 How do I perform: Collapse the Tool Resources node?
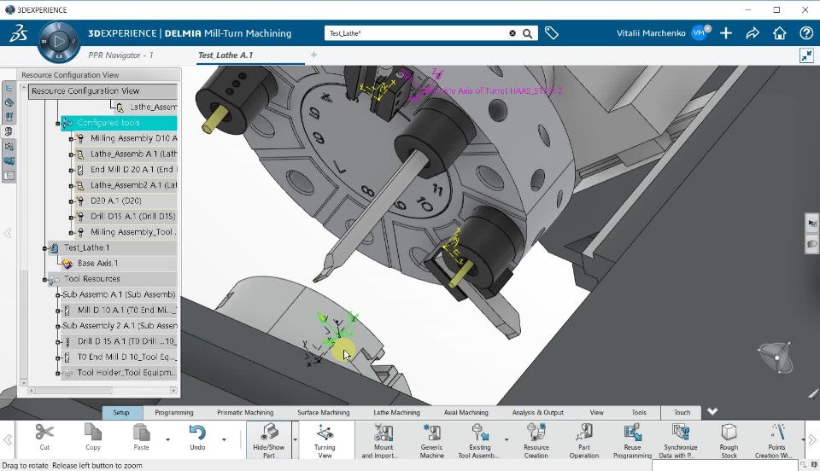(45, 279)
